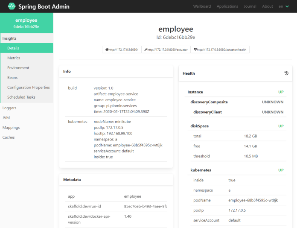Open Metrics in the sidebar
Screen dimensions: 297x228
26,58
